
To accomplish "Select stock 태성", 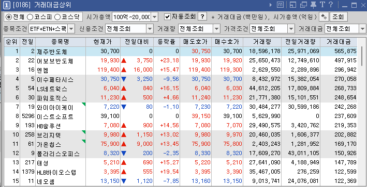I will [x=42, y=163].
